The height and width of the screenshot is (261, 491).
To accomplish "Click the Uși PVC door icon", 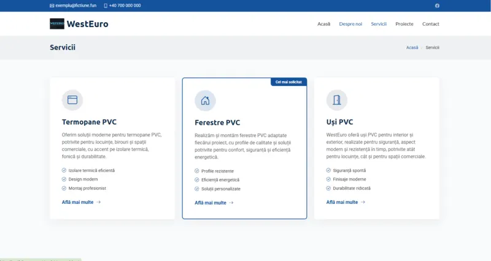I will [337, 100].
